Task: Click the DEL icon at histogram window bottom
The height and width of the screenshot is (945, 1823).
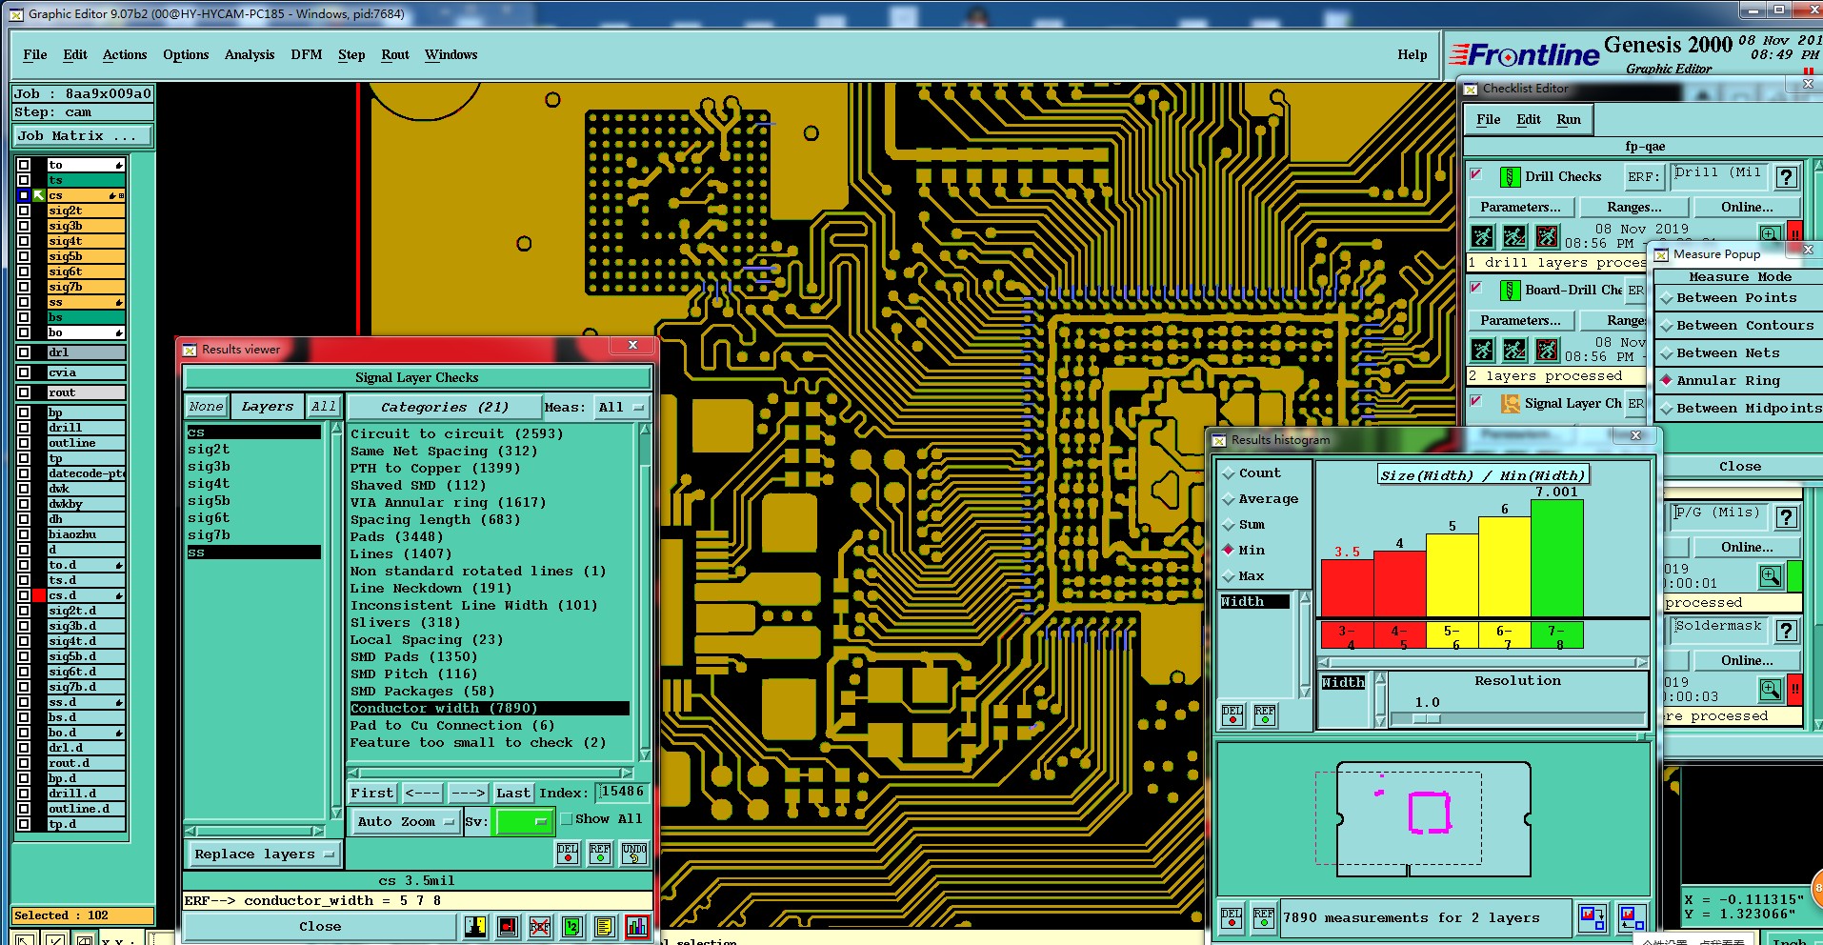Action: pyautogui.click(x=1232, y=917)
